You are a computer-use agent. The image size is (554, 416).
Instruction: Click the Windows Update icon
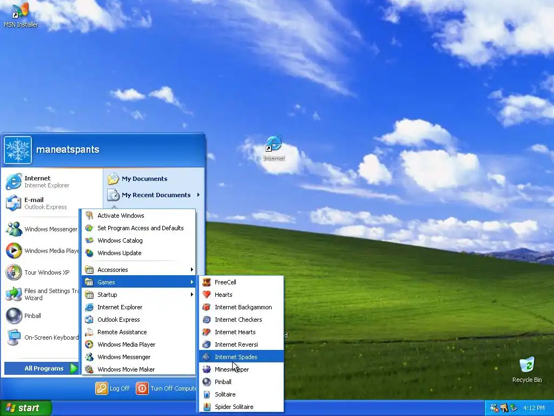pos(89,253)
